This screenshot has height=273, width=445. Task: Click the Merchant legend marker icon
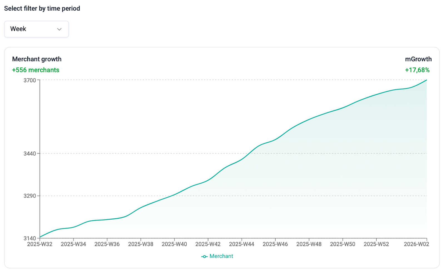point(204,256)
